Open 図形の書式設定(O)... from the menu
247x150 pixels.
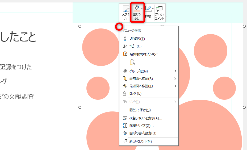pyautogui.click(x=149, y=133)
